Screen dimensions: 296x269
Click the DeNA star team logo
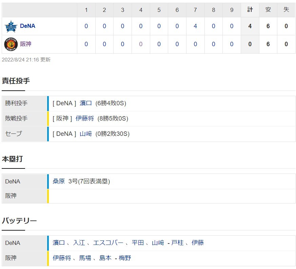(x=11, y=26)
